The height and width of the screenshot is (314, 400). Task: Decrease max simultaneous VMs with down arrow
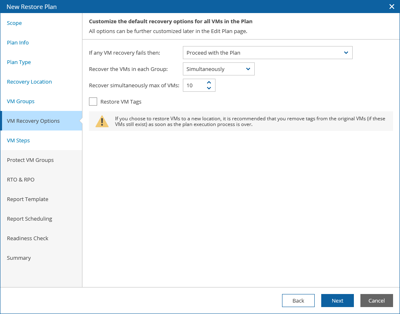pyautogui.click(x=209, y=88)
